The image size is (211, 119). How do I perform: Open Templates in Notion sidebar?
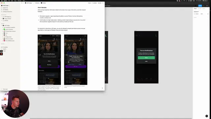pyautogui.click(x=5, y=47)
